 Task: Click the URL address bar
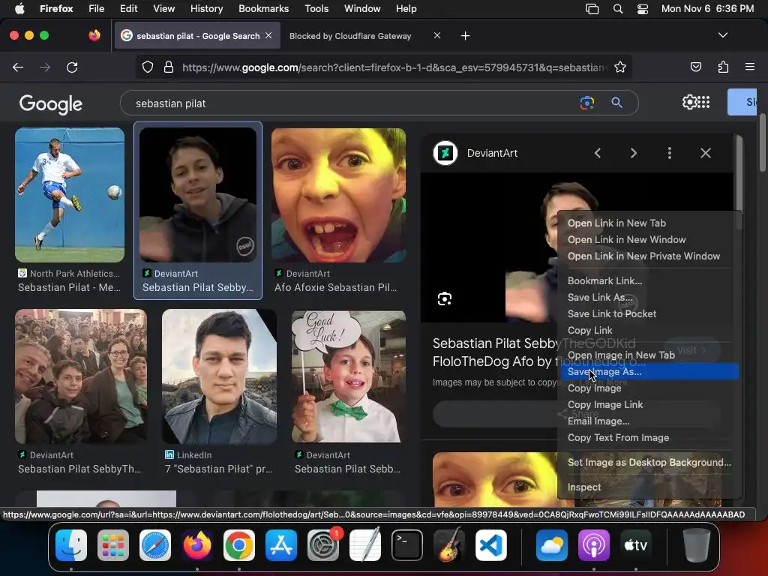tap(394, 67)
